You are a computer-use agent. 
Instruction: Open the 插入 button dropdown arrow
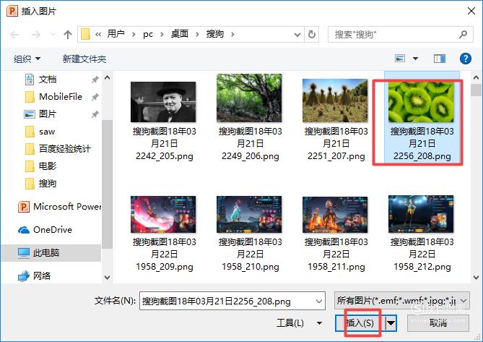391,323
